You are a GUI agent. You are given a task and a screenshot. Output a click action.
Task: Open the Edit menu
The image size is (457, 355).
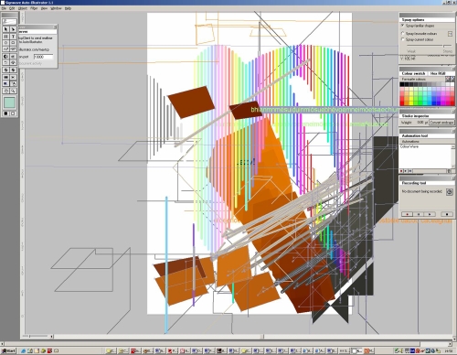tap(12, 8)
